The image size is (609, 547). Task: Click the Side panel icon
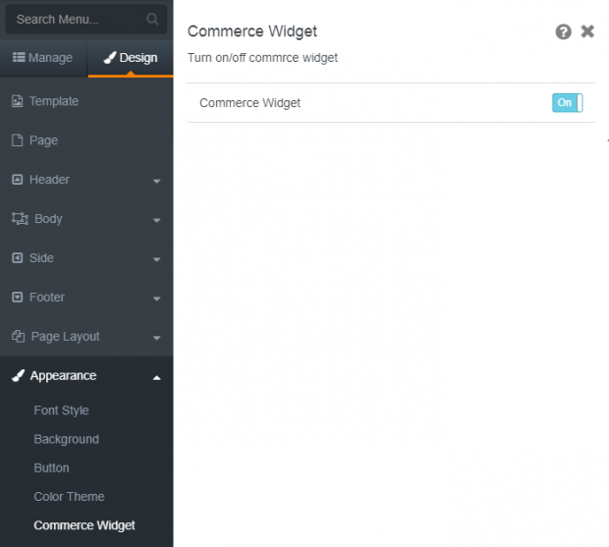(17, 257)
